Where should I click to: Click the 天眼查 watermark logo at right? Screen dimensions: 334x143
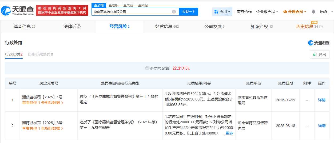[x=319, y=43]
